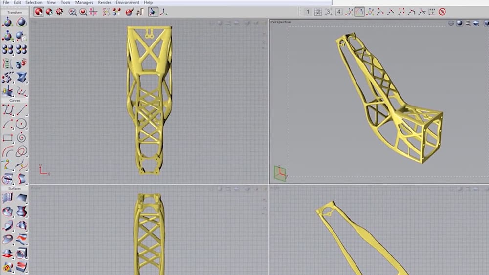Viewport: 489px width, 275px height.
Task: Open the Managers menu
Action: (x=84, y=2)
